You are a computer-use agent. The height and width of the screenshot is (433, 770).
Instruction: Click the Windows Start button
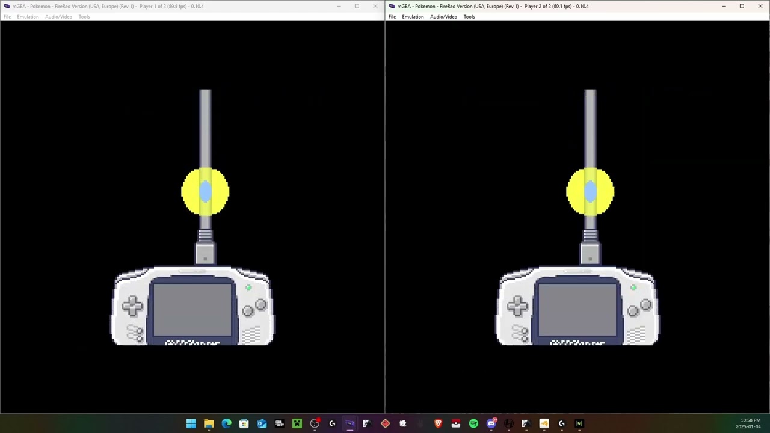[x=191, y=423]
